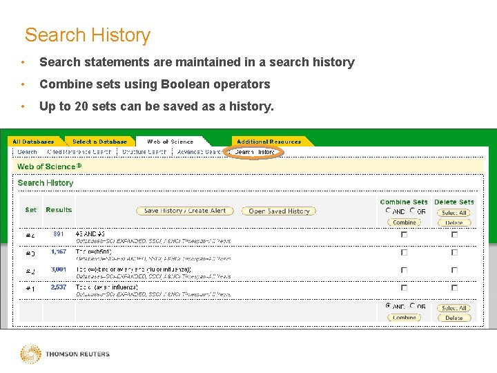Click the bottom Combine button

click(404, 318)
